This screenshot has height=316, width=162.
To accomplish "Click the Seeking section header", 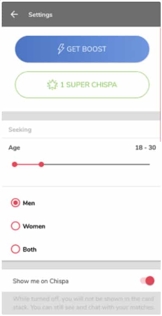I will pyautogui.click(x=20, y=130).
